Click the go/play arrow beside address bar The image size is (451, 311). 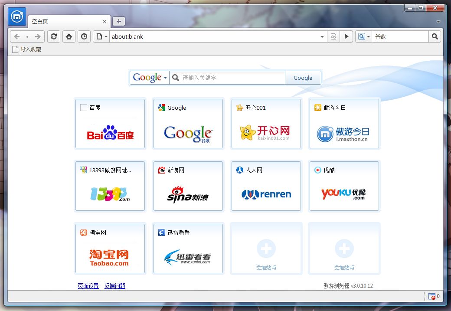(346, 37)
